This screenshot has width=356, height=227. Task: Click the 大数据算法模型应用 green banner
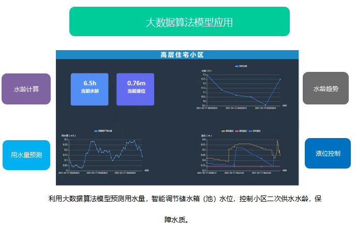[179, 22]
